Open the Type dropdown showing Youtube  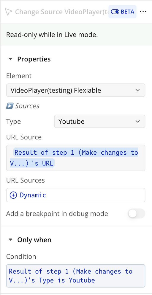[x=100, y=121]
